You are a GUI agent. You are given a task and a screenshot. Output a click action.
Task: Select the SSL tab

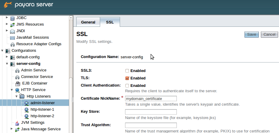point(110,22)
